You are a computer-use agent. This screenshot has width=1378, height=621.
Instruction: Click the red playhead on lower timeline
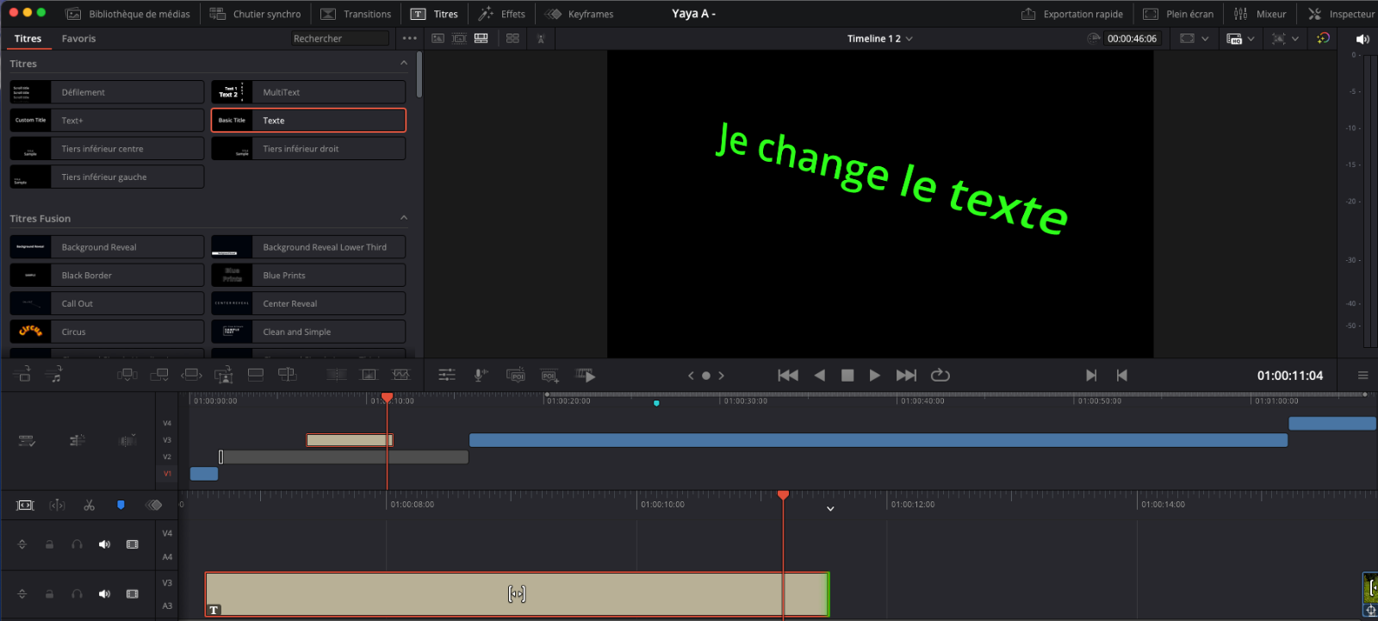click(783, 495)
